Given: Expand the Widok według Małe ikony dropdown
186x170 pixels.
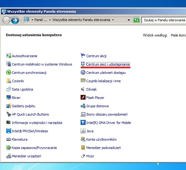Looking at the screenshot, I should [178, 35].
